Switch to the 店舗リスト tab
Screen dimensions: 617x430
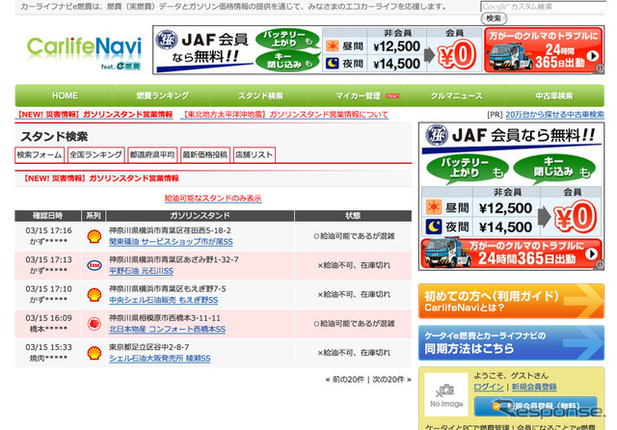click(255, 154)
